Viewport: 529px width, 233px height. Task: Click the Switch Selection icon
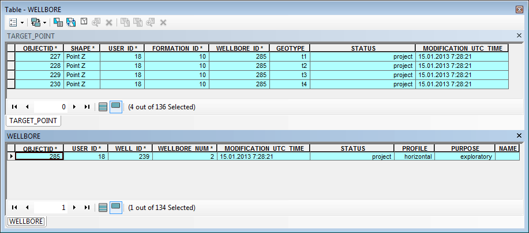point(71,22)
